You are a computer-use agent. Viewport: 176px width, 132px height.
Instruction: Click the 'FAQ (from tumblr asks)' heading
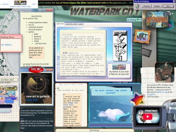point(71,84)
